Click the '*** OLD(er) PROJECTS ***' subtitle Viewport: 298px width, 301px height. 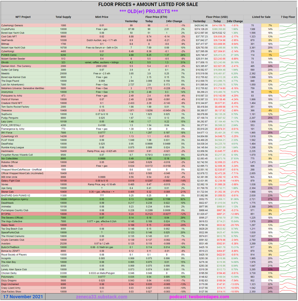tap(149, 11)
